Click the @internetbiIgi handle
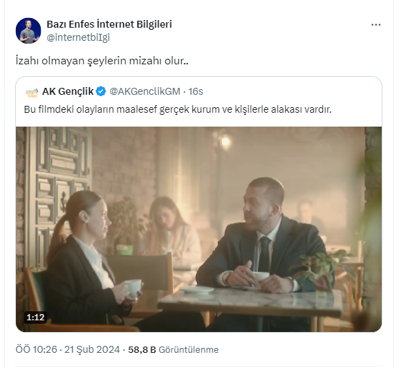The image size is (399, 368). click(x=78, y=37)
